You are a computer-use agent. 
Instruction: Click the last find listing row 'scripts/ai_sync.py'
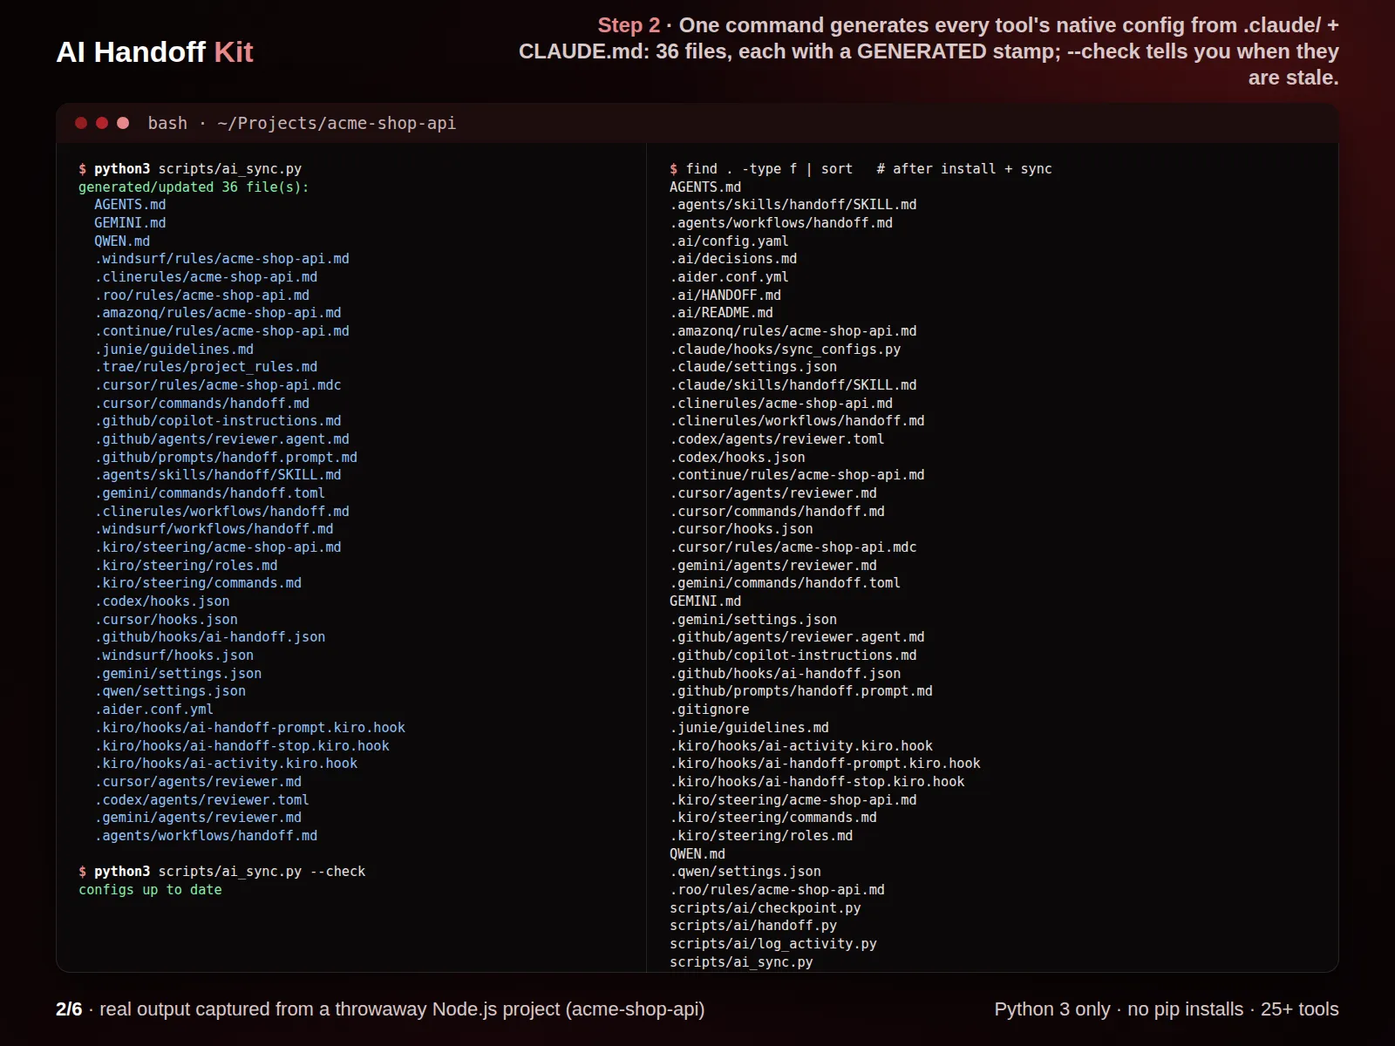tap(741, 962)
